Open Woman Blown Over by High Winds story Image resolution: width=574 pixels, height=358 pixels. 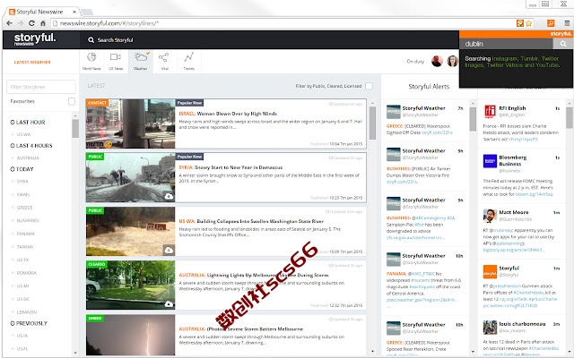click(x=237, y=114)
